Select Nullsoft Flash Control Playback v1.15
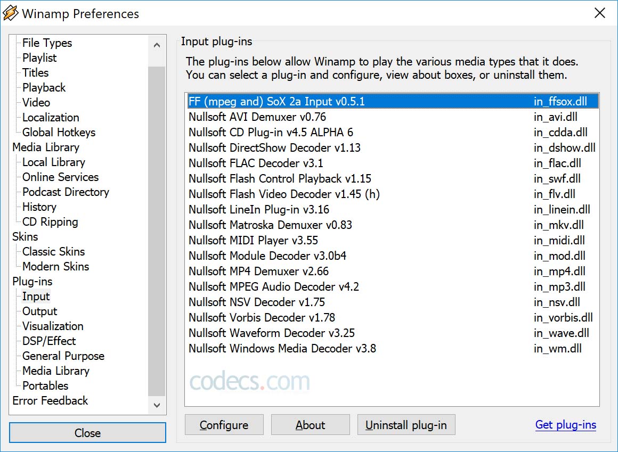The height and width of the screenshot is (452, 618). pos(392,178)
